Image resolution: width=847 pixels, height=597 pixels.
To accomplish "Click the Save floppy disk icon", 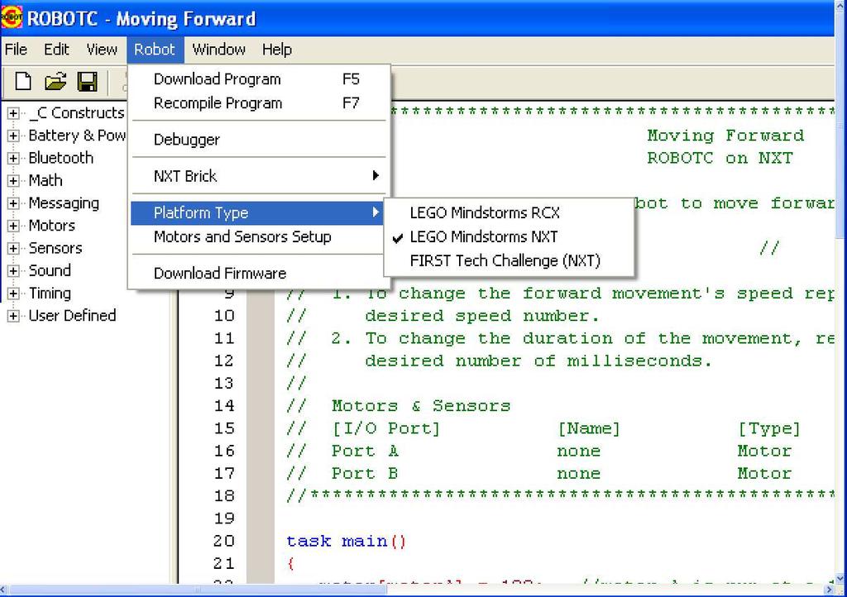I will pyautogui.click(x=87, y=82).
